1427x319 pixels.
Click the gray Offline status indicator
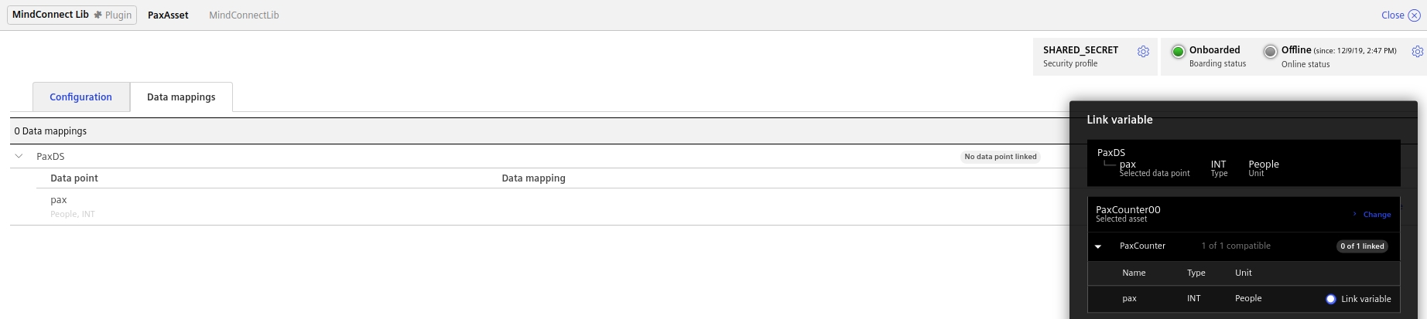point(1270,52)
